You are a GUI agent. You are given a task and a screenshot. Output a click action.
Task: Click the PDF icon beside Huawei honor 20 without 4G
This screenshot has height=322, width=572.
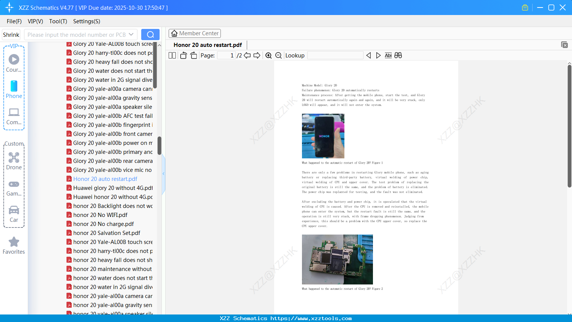coord(69,197)
